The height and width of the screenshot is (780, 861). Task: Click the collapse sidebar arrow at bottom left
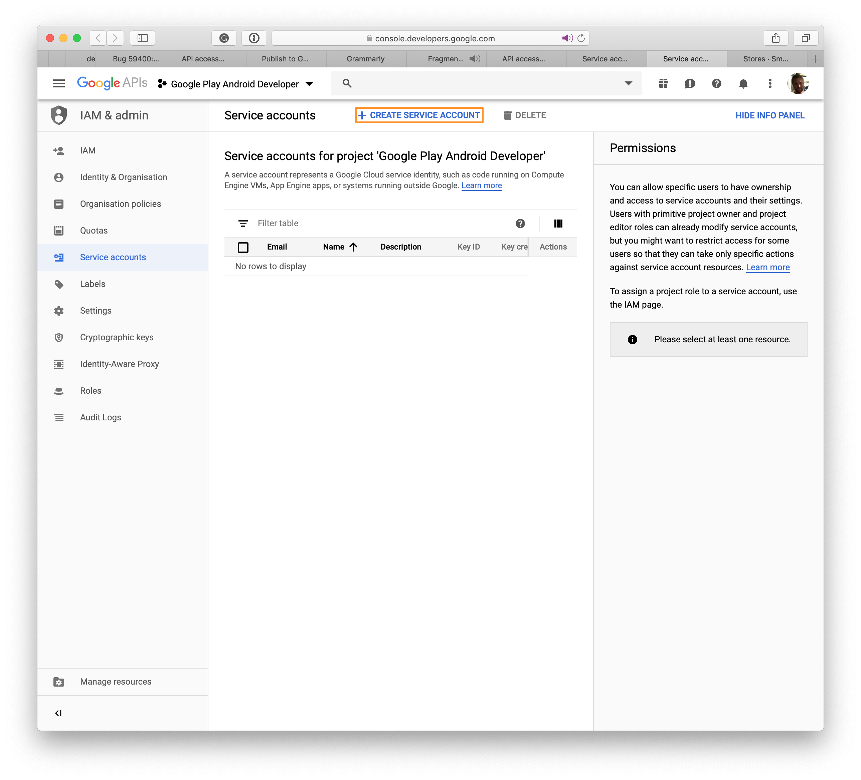[x=58, y=713]
